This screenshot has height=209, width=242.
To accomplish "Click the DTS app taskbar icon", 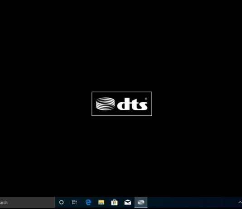I will point(141,202).
